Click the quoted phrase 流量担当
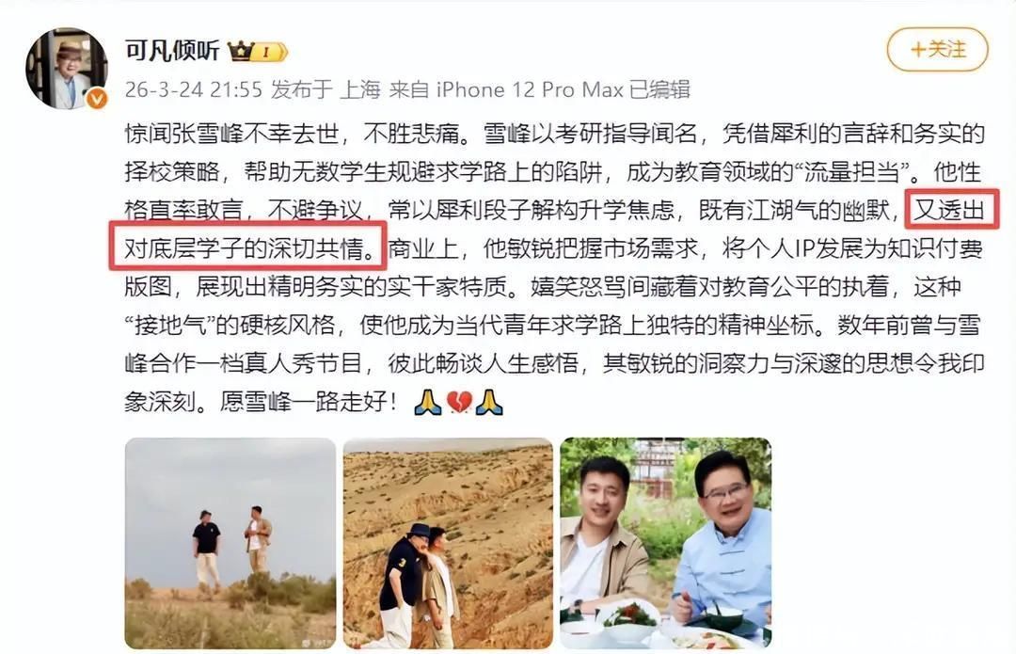The image size is (1016, 654). [x=852, y=172]
